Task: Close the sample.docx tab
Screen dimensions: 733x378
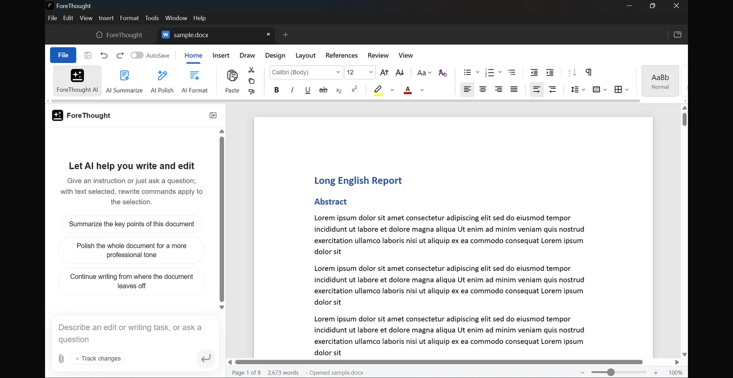Action: (268, 34)
